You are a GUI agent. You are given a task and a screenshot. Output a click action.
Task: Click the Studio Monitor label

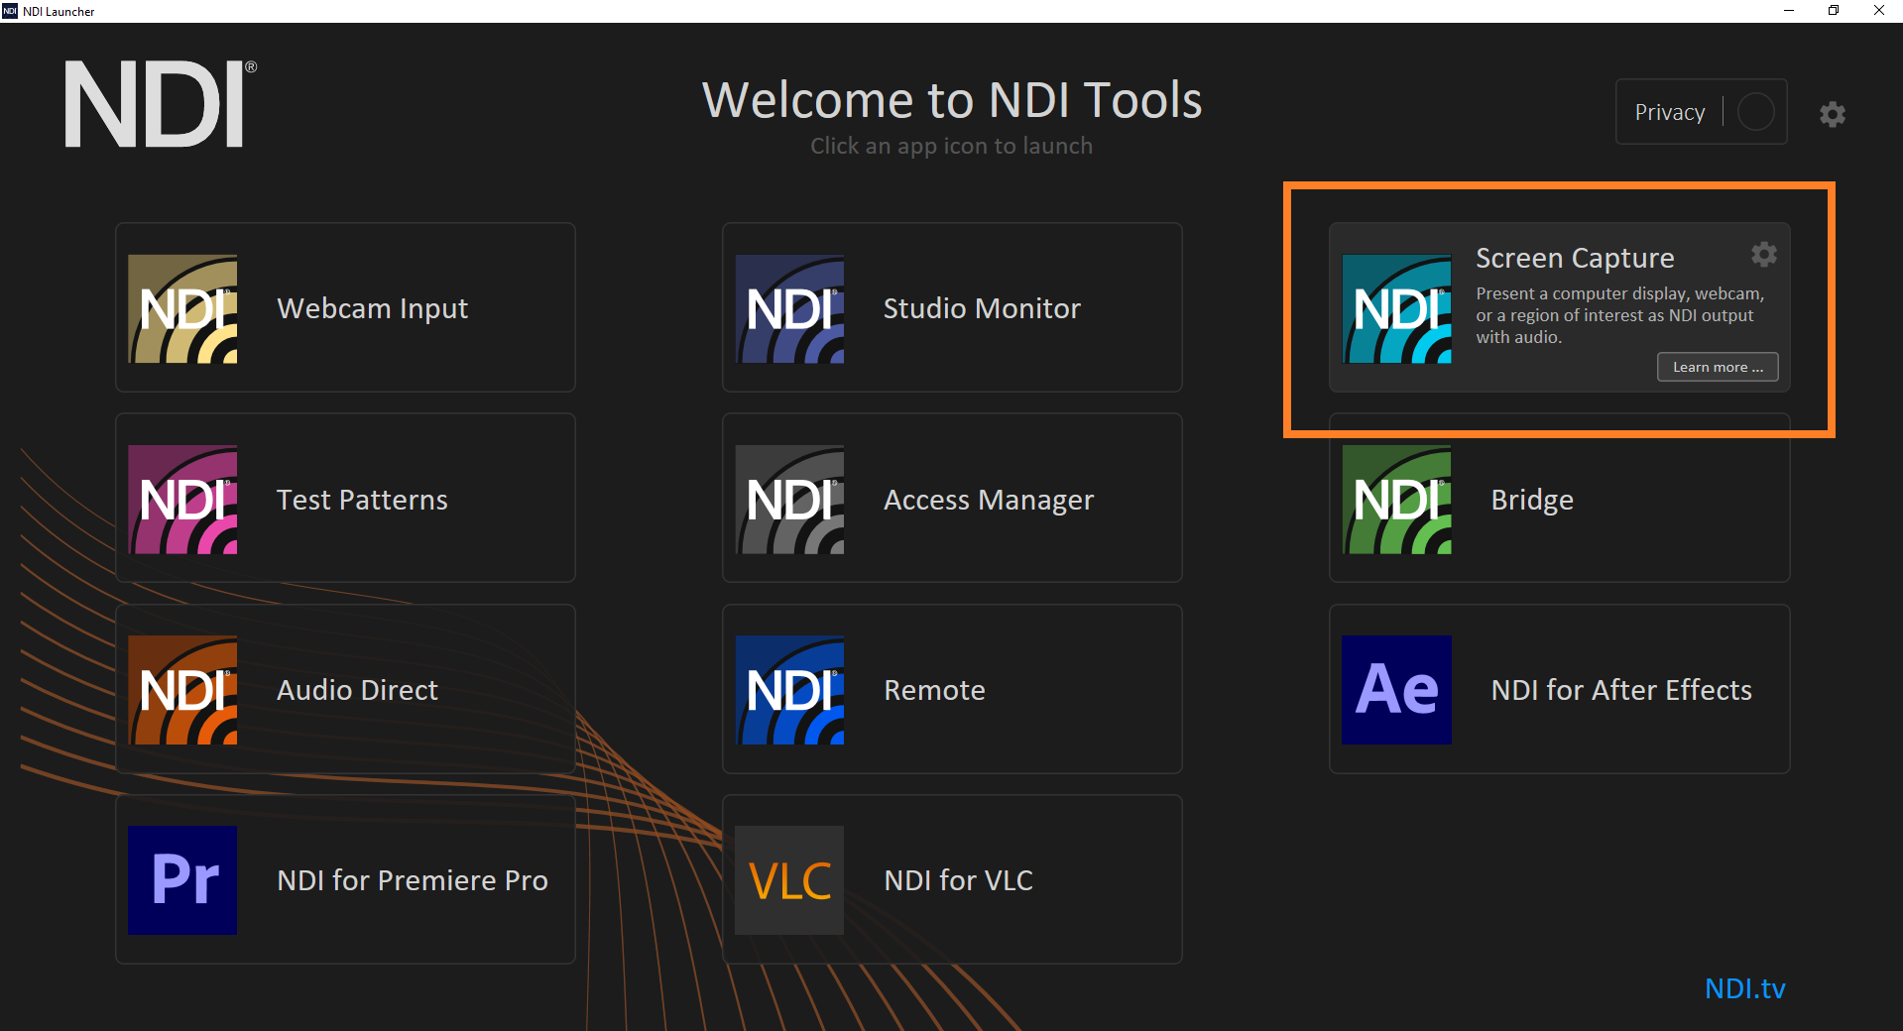pos(982,308)
